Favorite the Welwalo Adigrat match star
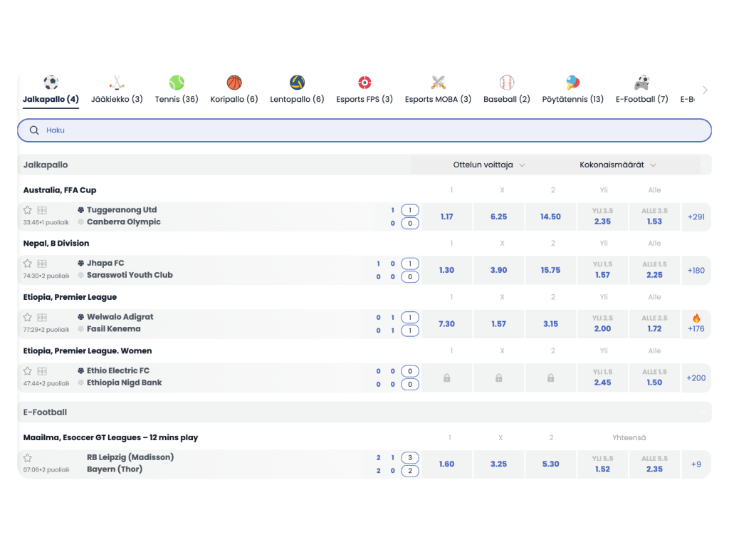 tap(28, 318)
